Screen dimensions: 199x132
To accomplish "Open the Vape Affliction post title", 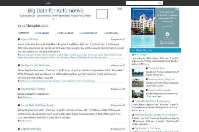I will (29, 39).
